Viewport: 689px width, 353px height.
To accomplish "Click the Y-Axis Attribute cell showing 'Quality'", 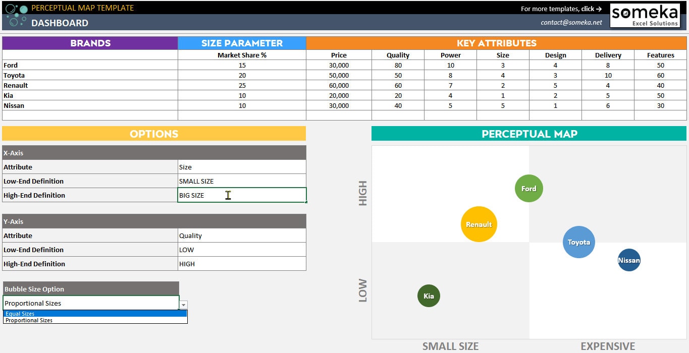I will click(x=241, y=235).
